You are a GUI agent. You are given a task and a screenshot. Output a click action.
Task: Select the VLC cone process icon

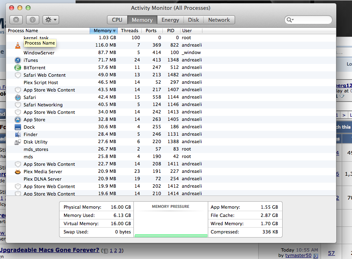point(18,45)
